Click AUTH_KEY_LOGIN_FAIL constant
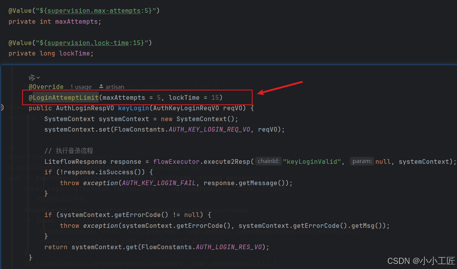 point(159,183)
